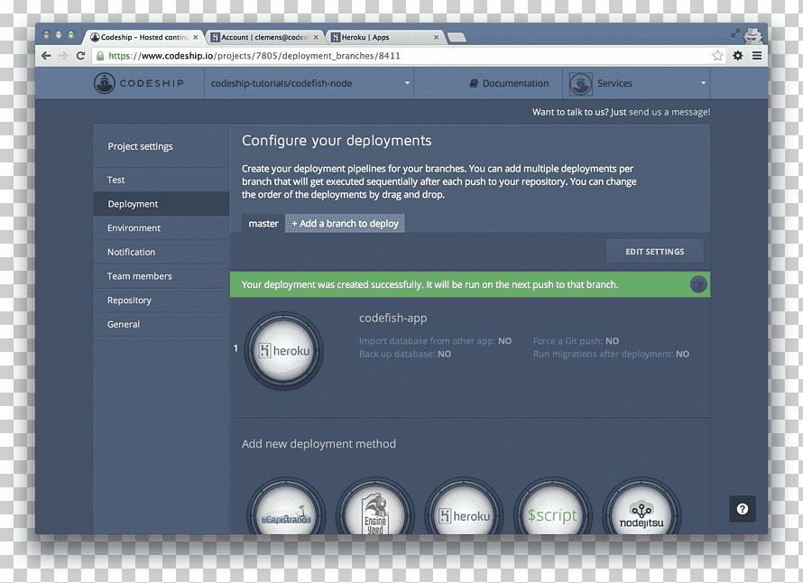
Task: Select the master branch tab
Action: (x=263, y=224)
